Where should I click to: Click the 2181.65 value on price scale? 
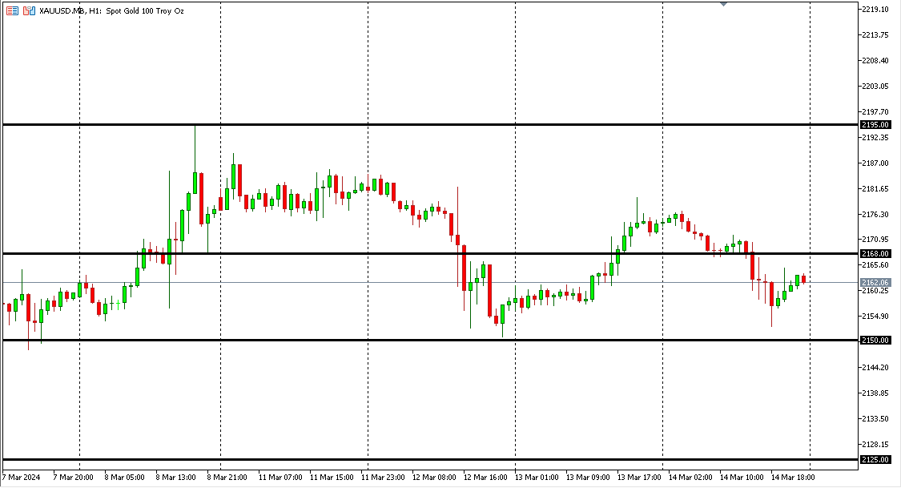pyautogui.click(x=875, y=188)
